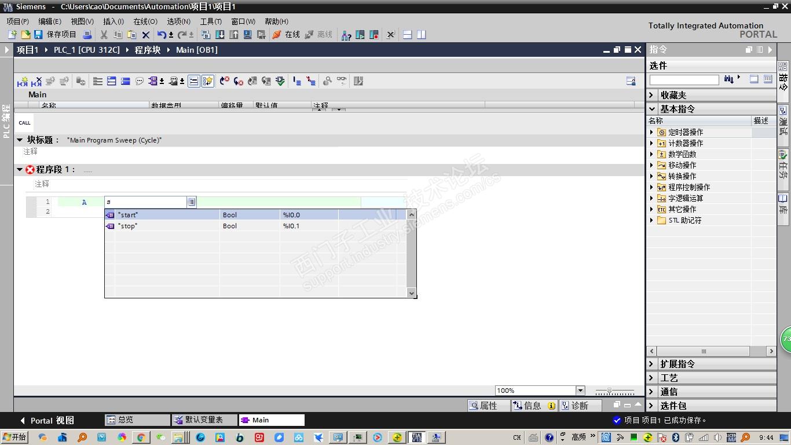Toggle the network comments display button

pyautogui.click(x=193, y=81)
